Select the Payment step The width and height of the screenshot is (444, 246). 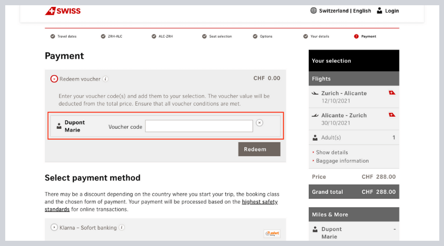coord(369,36)
